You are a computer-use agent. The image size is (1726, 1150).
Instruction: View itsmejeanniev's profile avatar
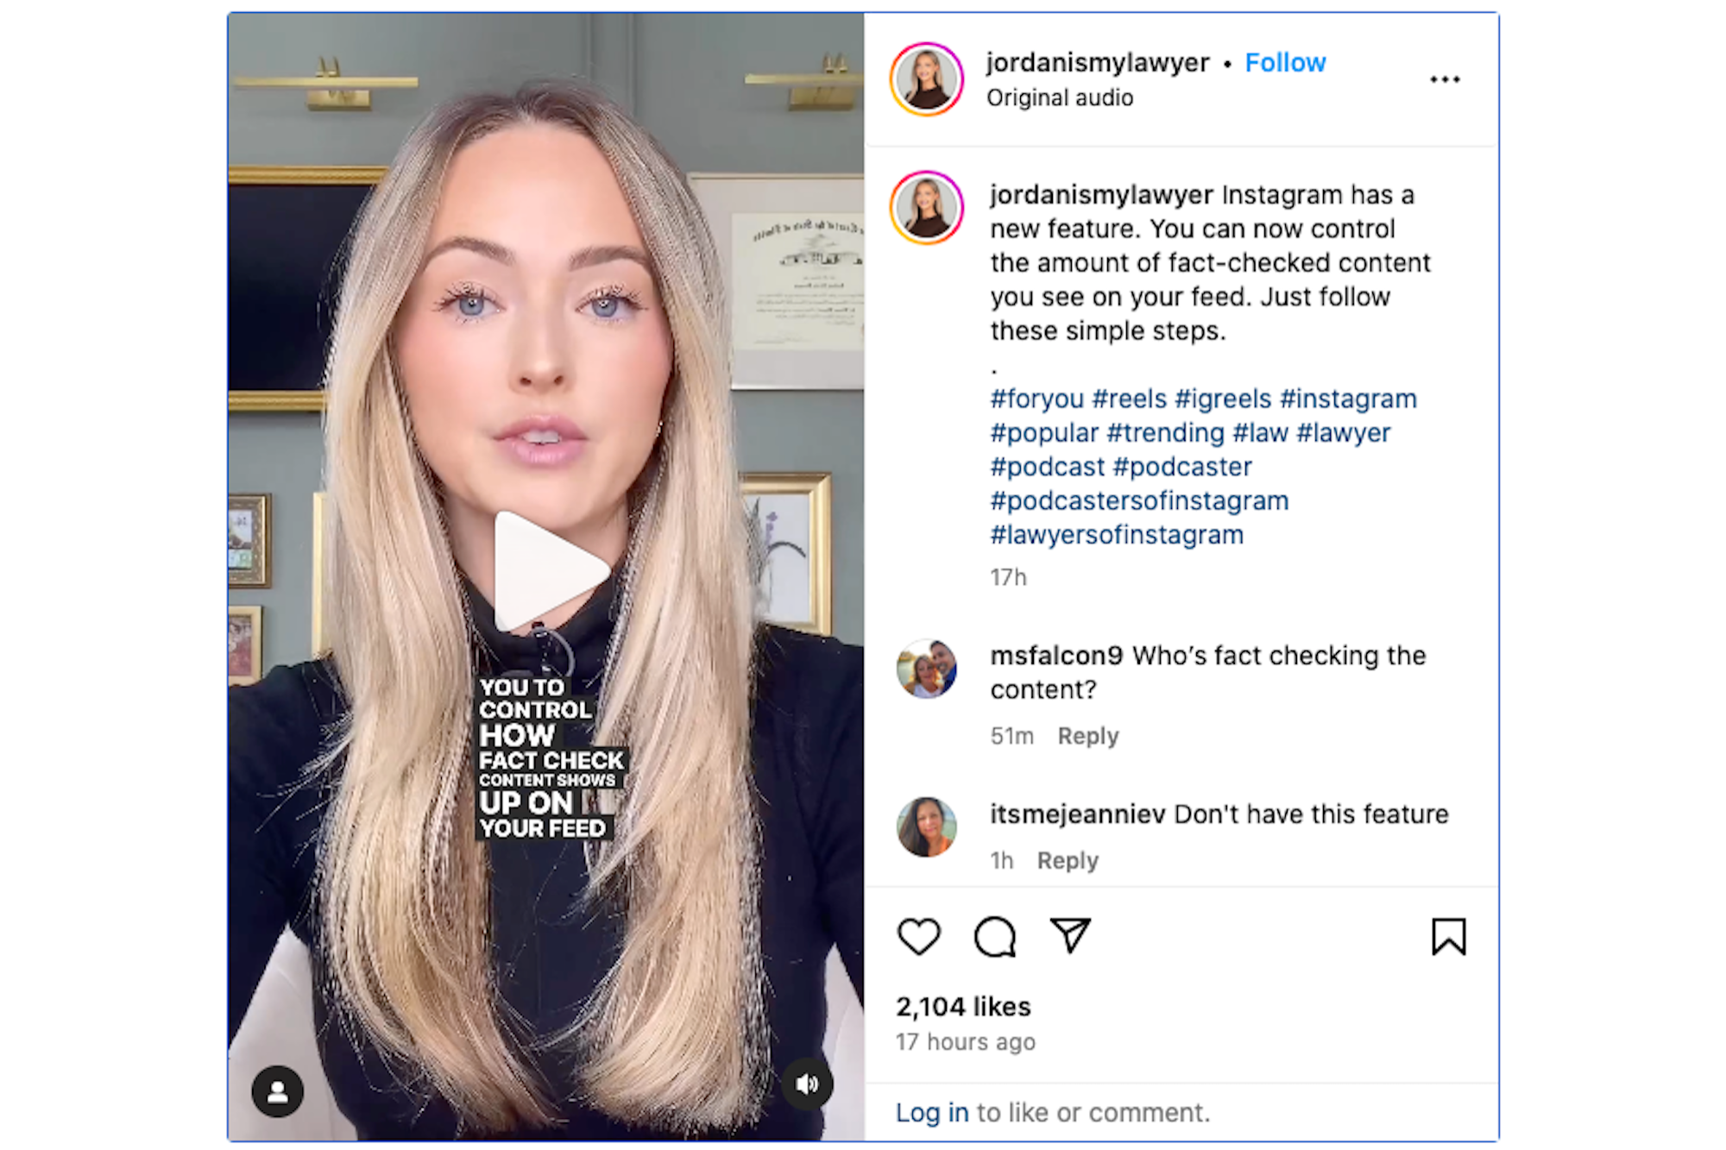927,826
